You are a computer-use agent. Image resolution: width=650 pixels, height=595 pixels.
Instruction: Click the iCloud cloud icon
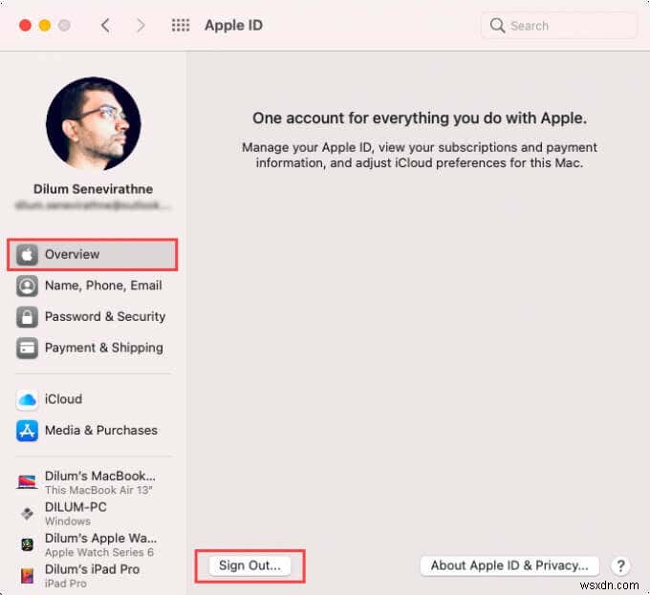pos(27,399)
